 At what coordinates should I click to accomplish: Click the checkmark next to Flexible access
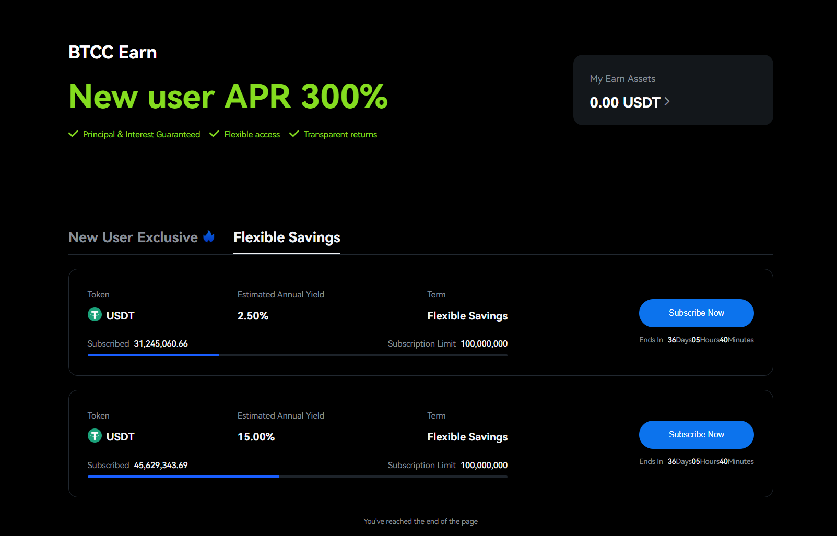[x=214, y=134]
